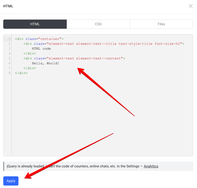The width and height of the screenshot is (197, 188).
Task: Place cursor on "HTML code" text in line 3
Action: (41, 49)
